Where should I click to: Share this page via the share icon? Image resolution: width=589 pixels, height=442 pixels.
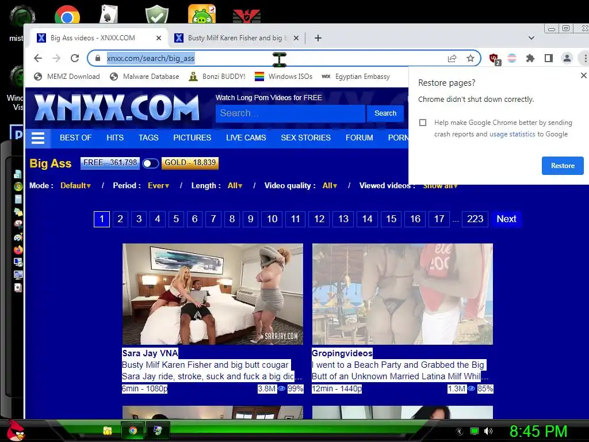(x=452, y=58)
